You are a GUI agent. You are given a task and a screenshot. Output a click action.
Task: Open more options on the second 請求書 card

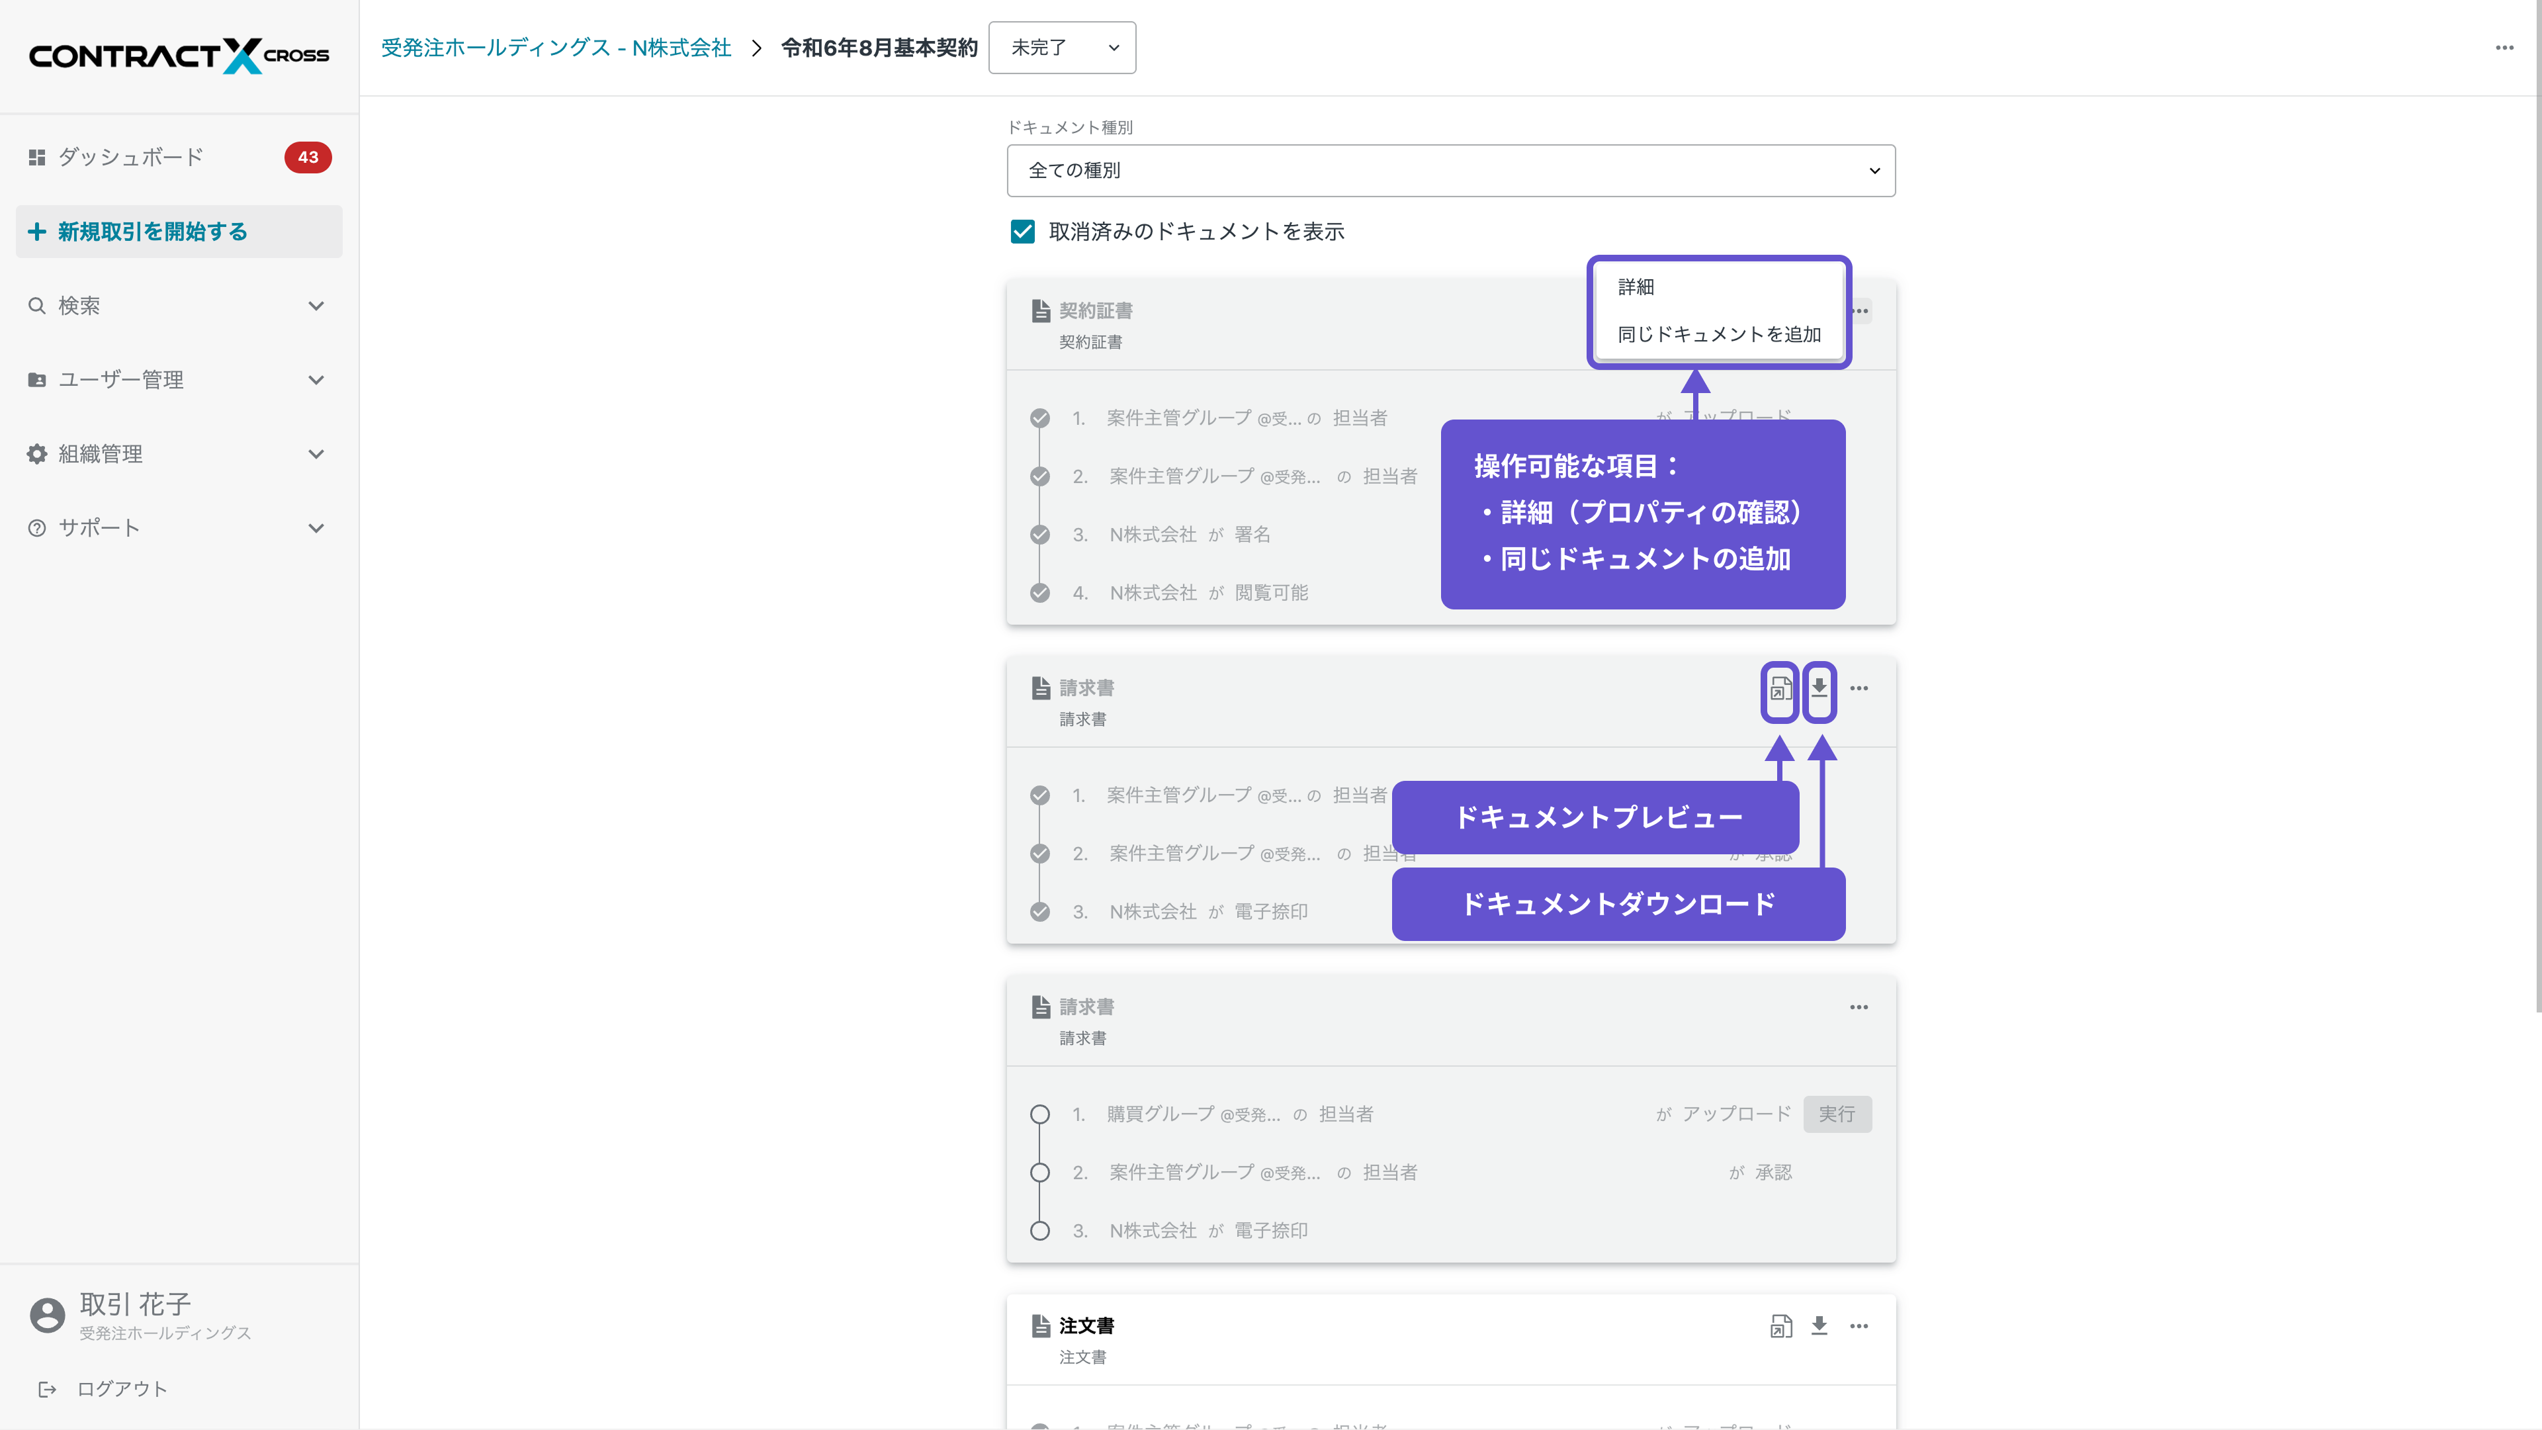(1859, 1006)
